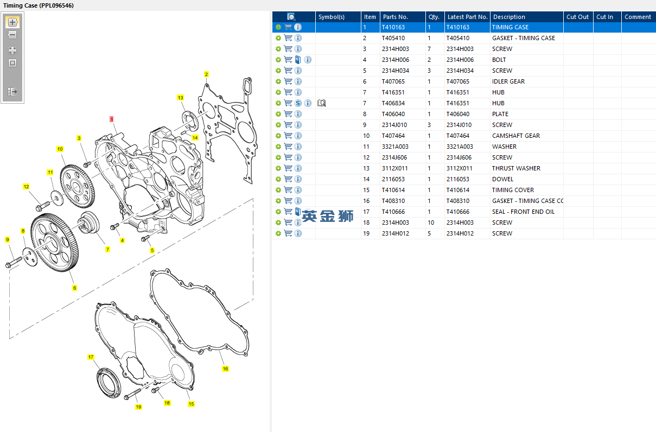The height and width of the screenshot is (432, 656).
Task: Click the Qty. column header
Action: (x=434, y=17)
